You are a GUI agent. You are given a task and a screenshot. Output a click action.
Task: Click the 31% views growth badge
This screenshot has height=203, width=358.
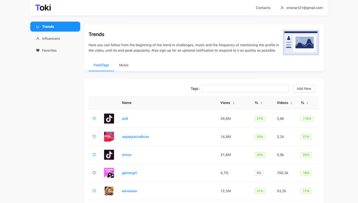[260, 191]
